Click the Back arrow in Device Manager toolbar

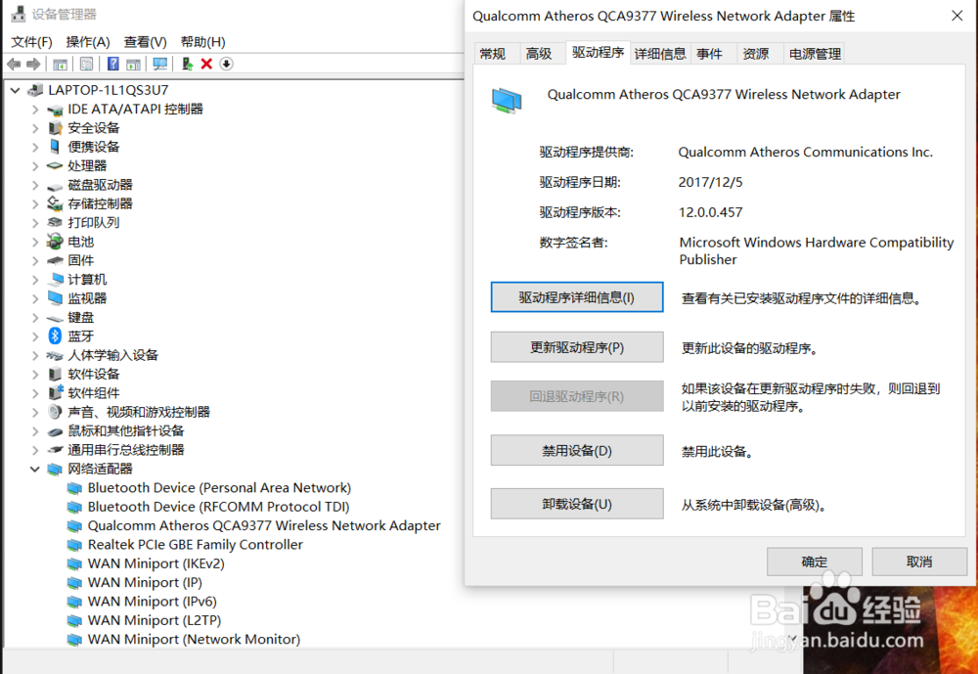[14, 64]
